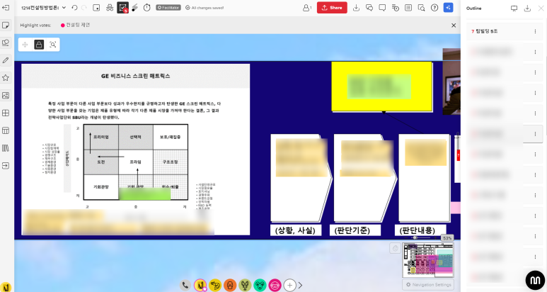Image resolution: width=547 pixels, height=292 pixels.
Task: Select the shapes tool in the sidebar
Action: point(6,43)
